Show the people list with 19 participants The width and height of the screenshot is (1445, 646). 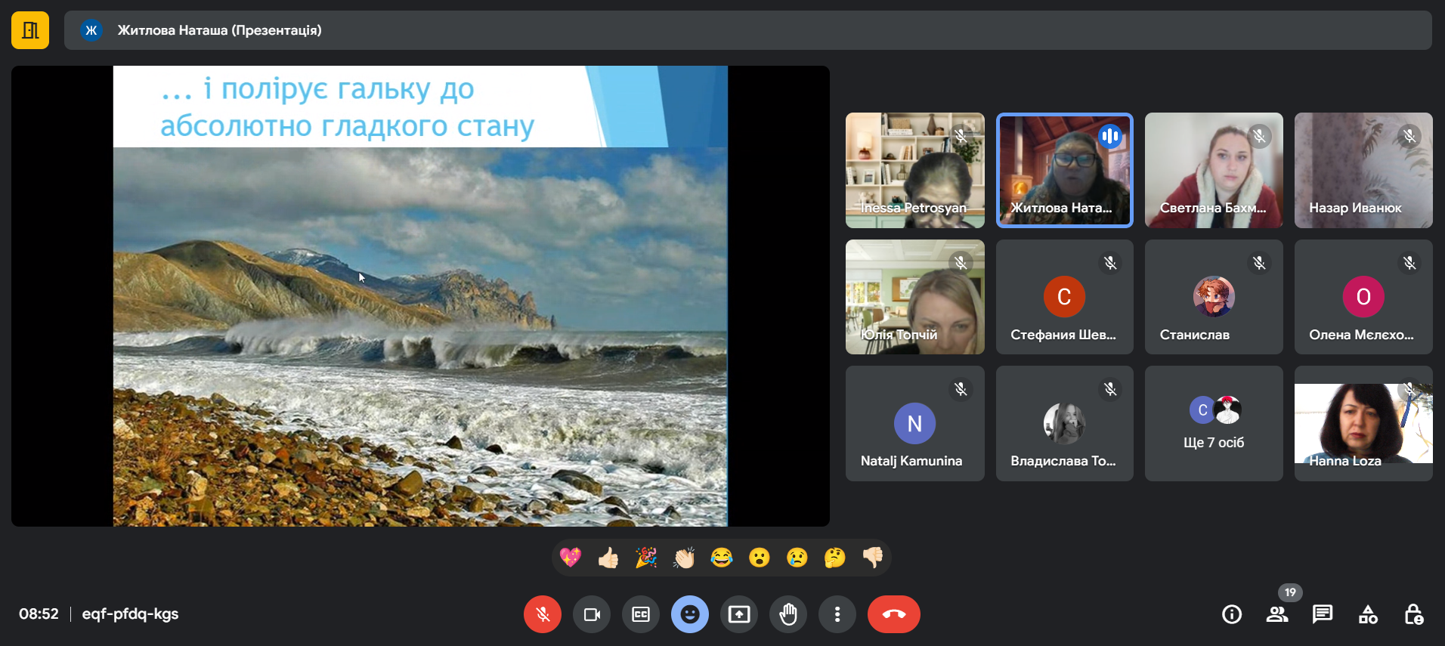coord(1276,614)
